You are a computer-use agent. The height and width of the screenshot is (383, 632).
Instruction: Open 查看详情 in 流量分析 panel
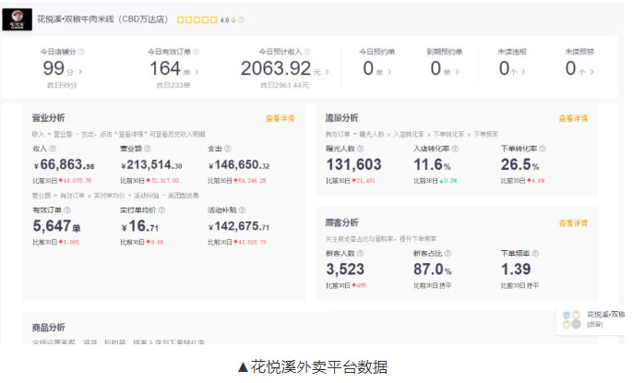573,118
